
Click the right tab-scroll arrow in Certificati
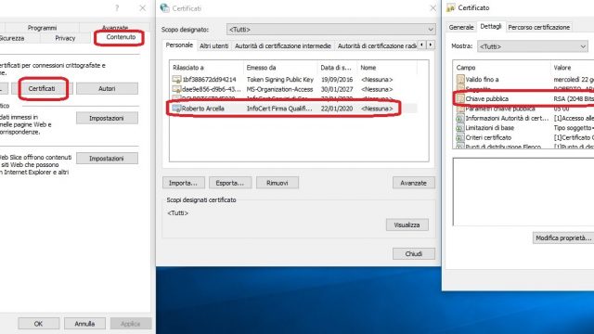coord(431,45)
